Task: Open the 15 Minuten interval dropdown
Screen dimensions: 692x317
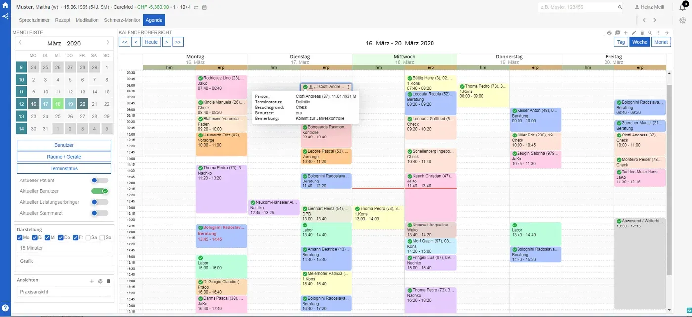Action: [x=64, y=248]
